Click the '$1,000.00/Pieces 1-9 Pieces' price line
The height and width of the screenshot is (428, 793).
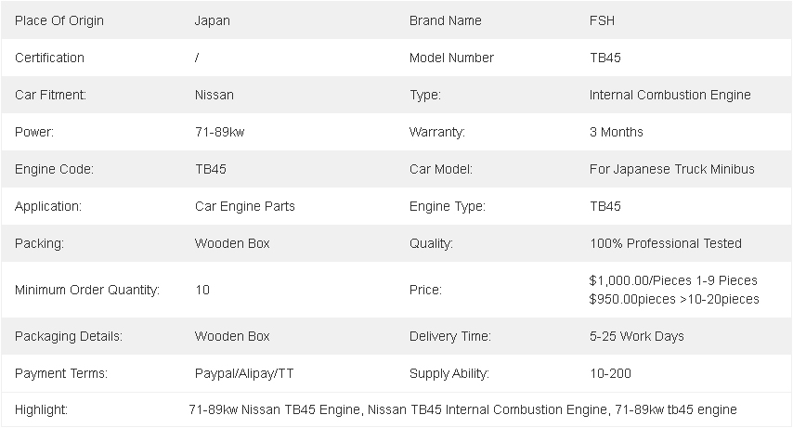click(672, 280)
